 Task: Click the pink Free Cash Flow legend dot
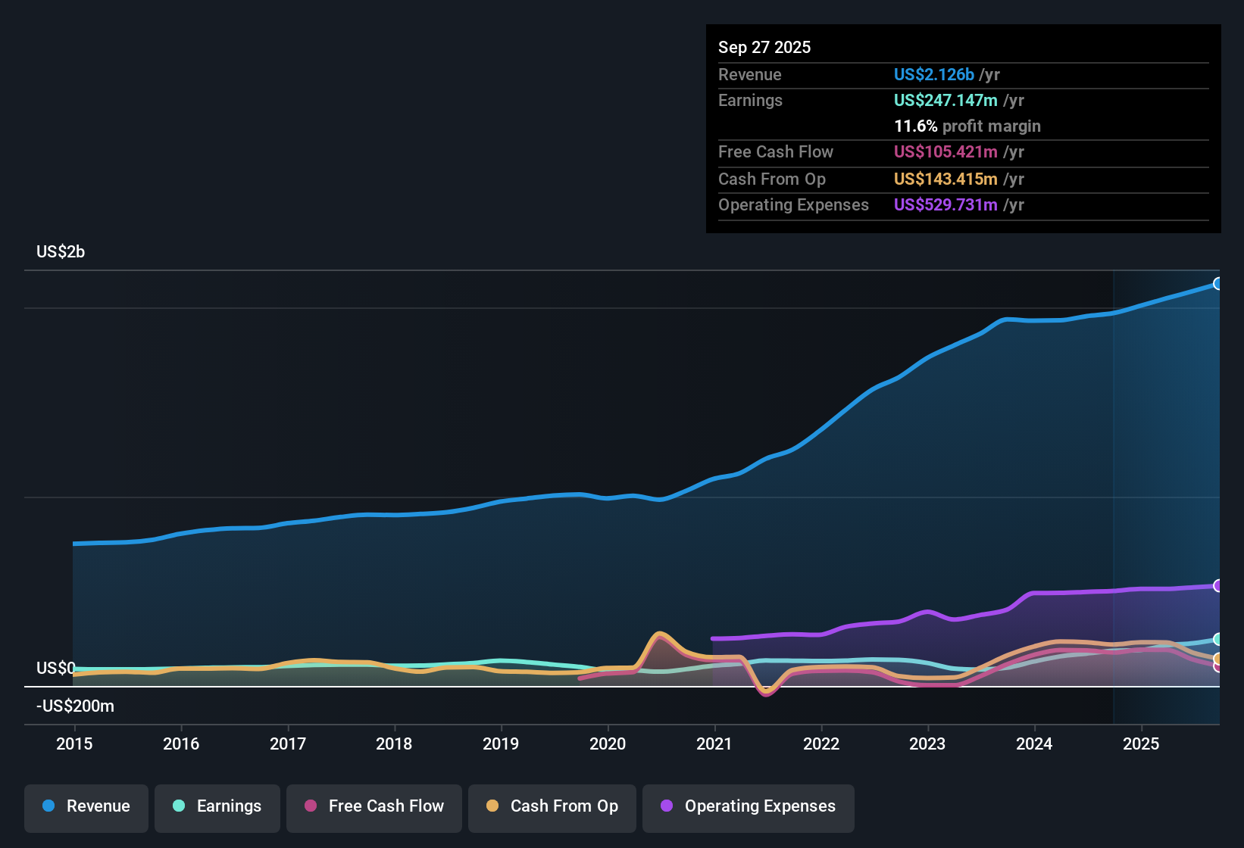311,806
